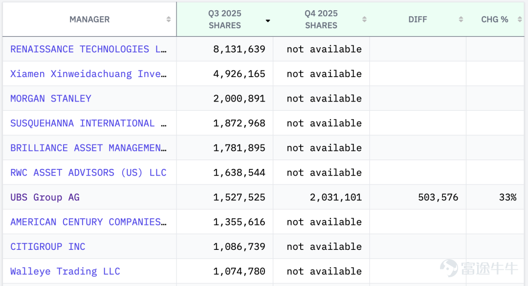The height and width of the screenshot is (286, 528).
Task: Sort by the Q4 2025 SHARES sort arrows
Action: click(x=364, y=20)
